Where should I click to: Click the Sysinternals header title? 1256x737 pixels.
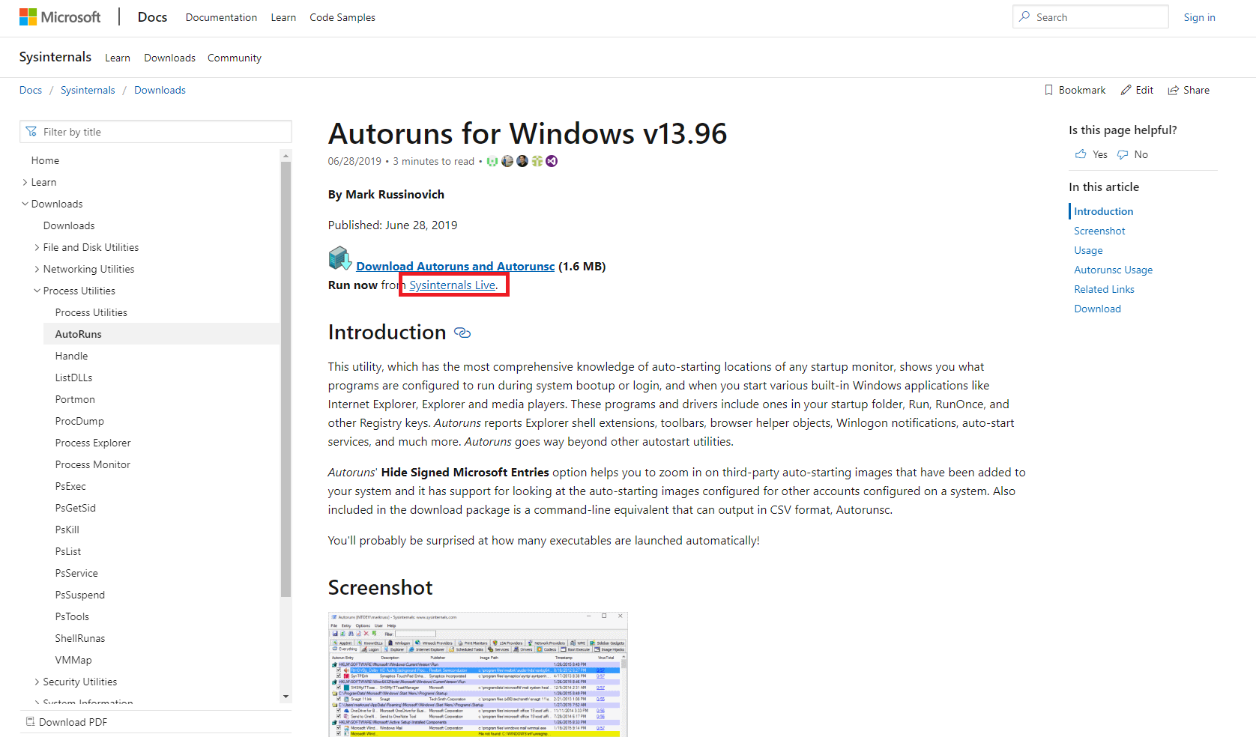(55, 57)
